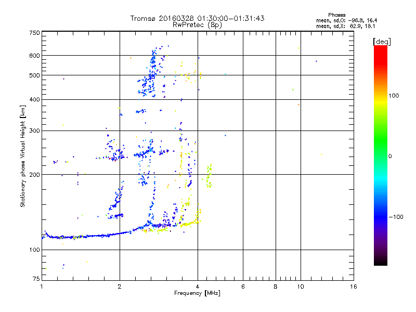The width and height of the screenshot is (416, 312).
Task: Click the y-axis tick label "750"
Action: pos(34,33)
